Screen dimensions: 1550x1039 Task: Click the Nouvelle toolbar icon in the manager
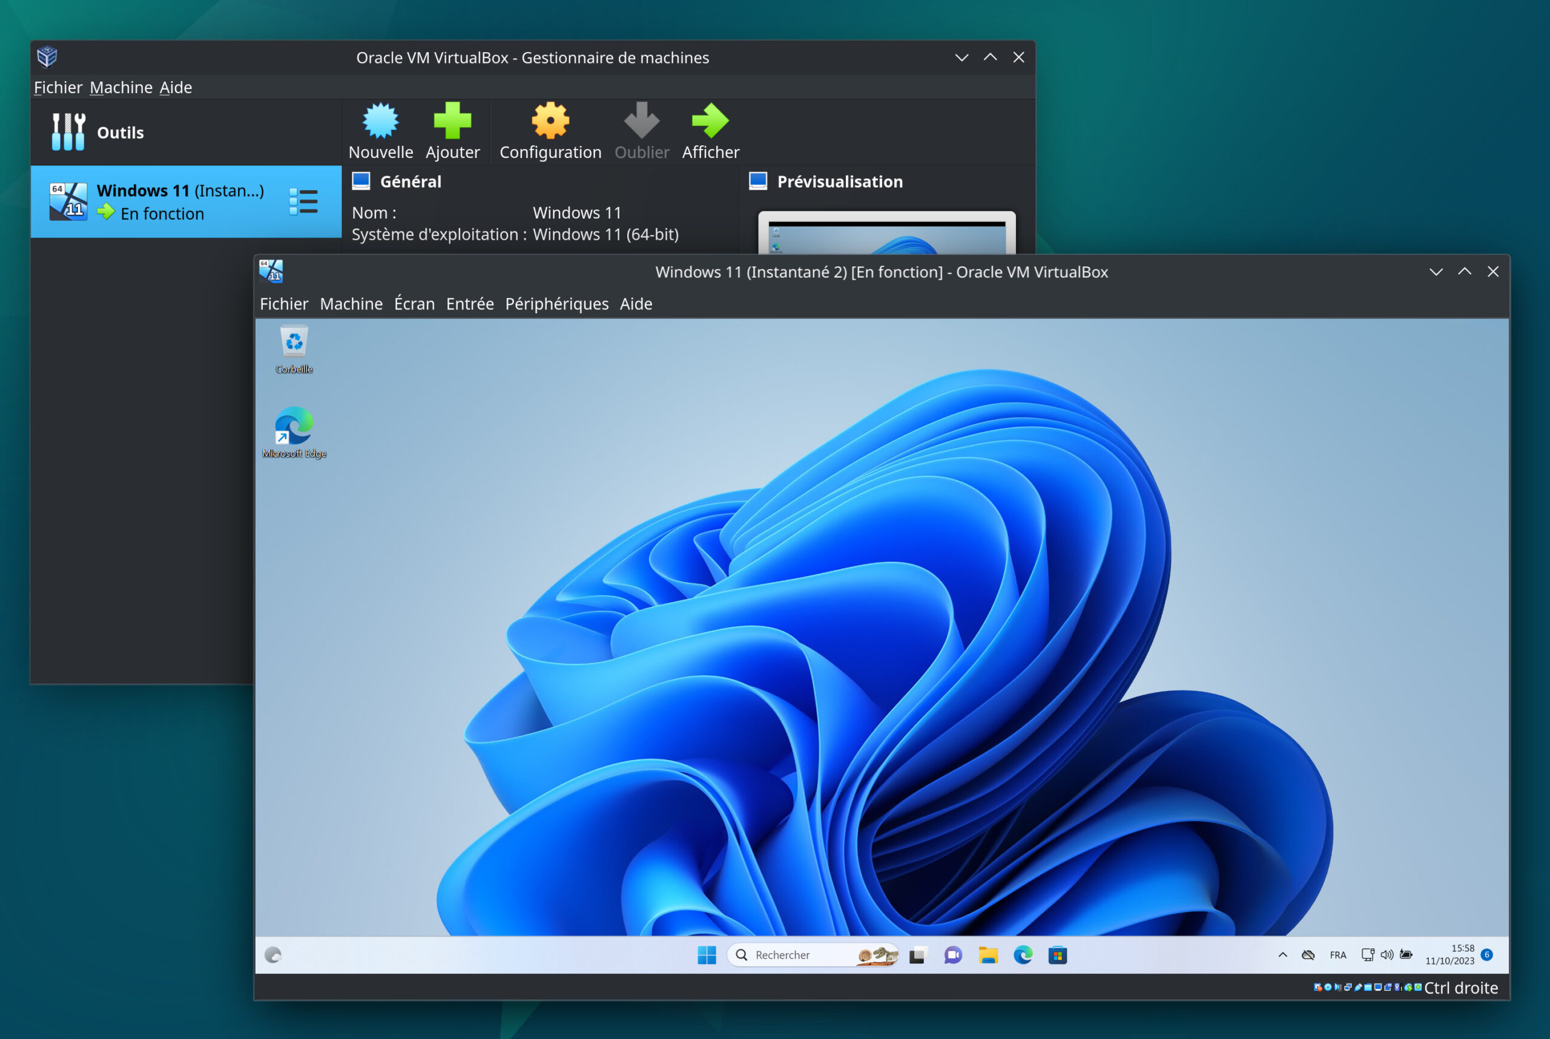pyautogui.click(x=380, y=131)
